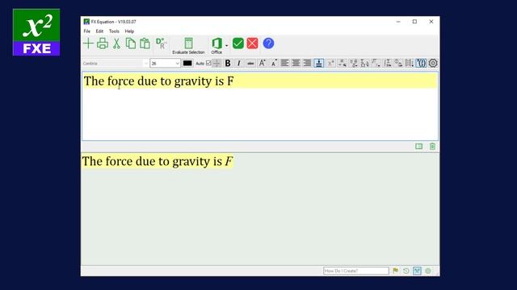Toggle the highlighted brackets icon near the gear
Screen dimensions: 517x290
tap(421, 63)
